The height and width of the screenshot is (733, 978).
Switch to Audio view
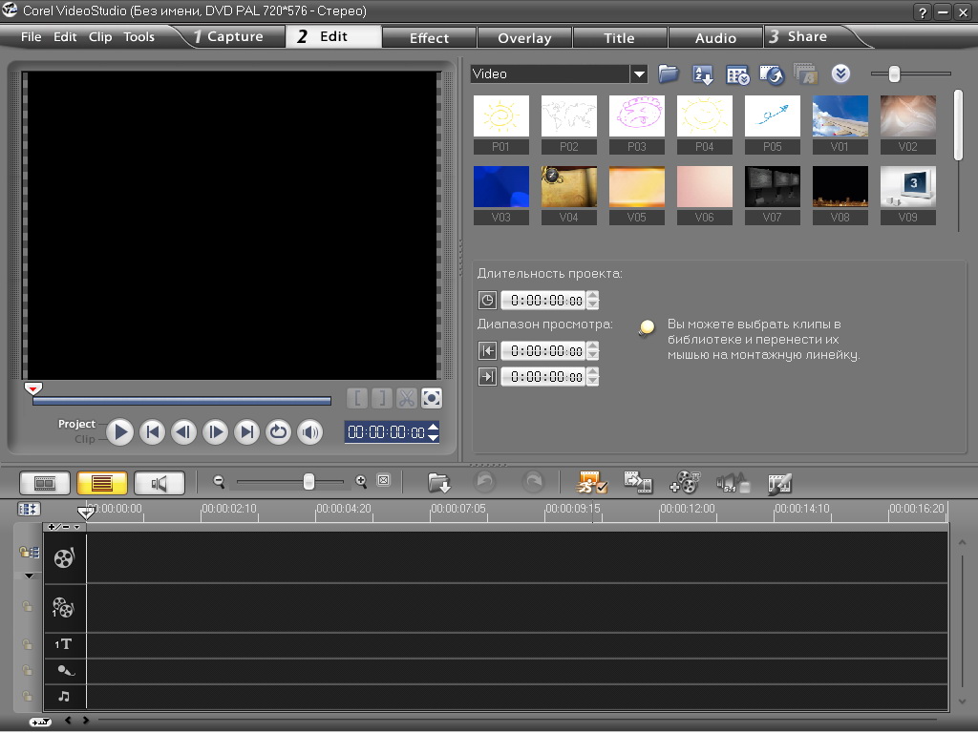(159, 483)
